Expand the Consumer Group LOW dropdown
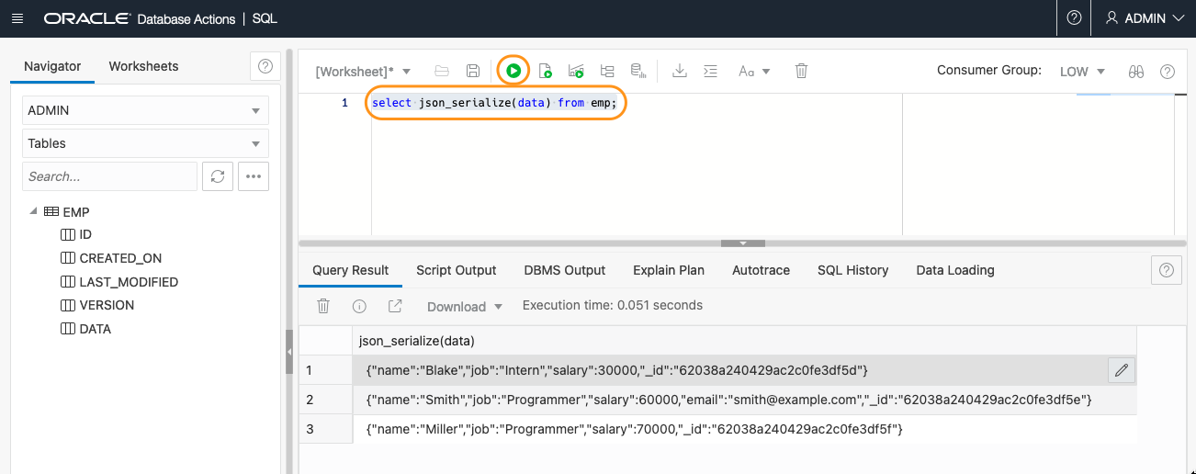 (1082, 71)
